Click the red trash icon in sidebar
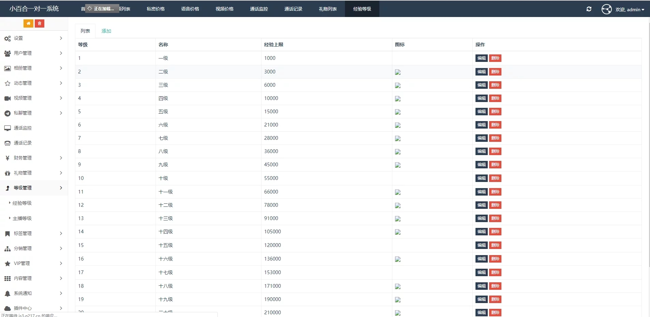The image size is (650, 317). tap(40, 23)
